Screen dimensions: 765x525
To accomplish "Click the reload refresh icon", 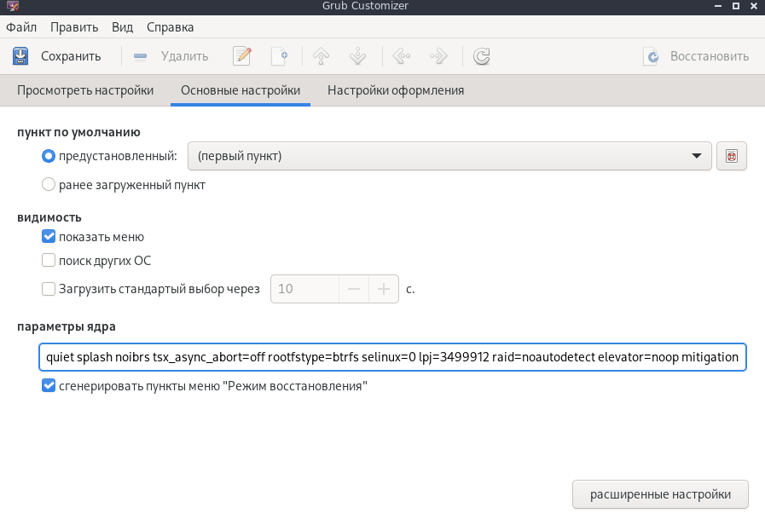I will coord(482,56).
